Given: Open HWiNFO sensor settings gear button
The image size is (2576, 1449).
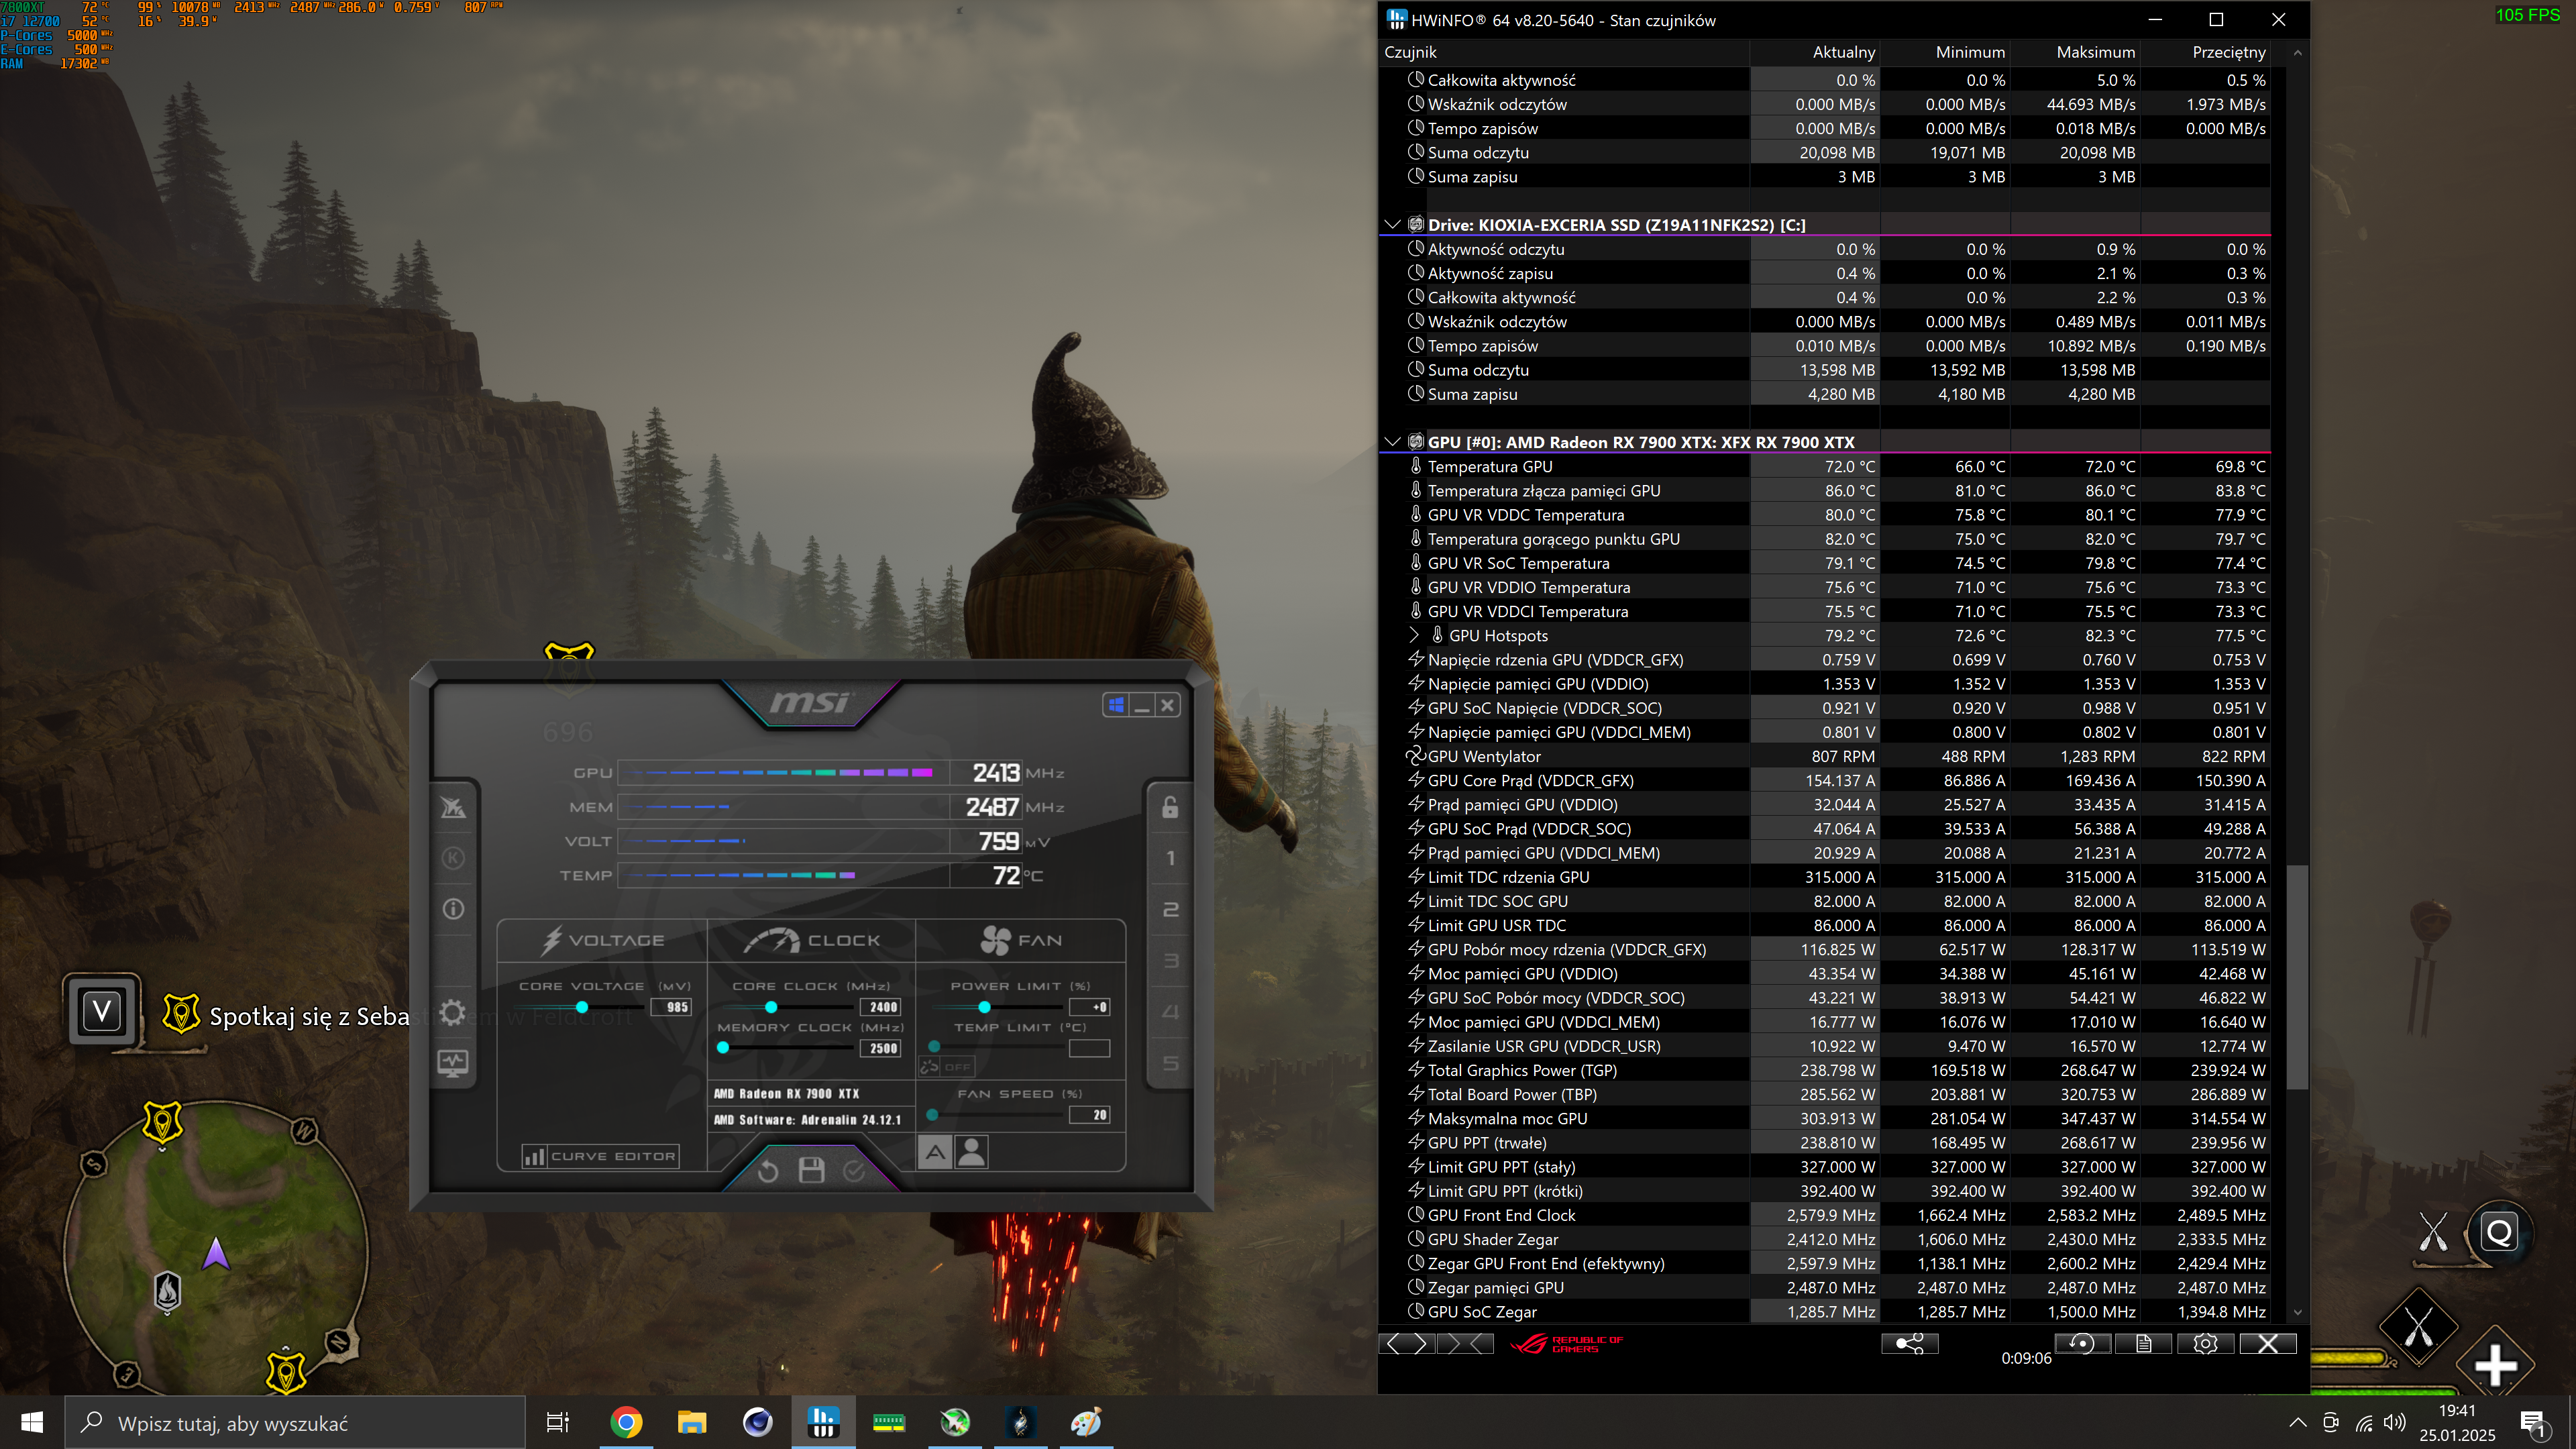Looking at the screenshot, I should (2205, 1344).
